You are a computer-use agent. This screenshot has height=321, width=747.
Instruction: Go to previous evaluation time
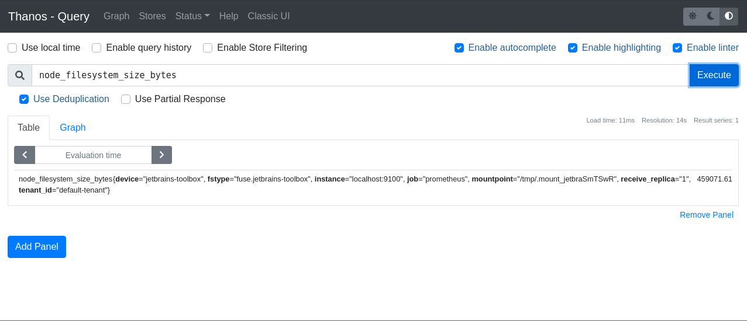tap(25, 155)
